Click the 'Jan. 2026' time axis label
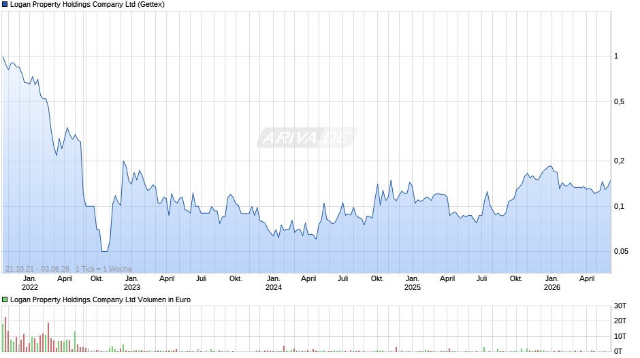 pos(552,283)
